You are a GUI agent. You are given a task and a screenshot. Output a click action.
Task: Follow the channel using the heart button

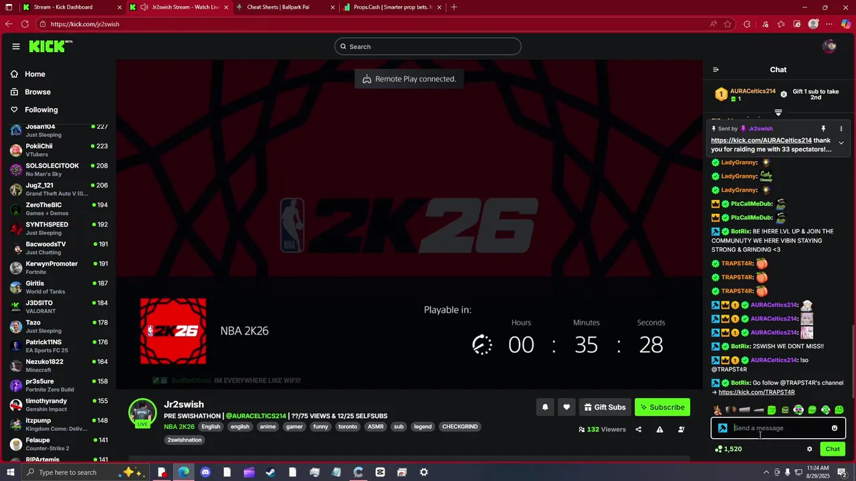tap(566, 407)
